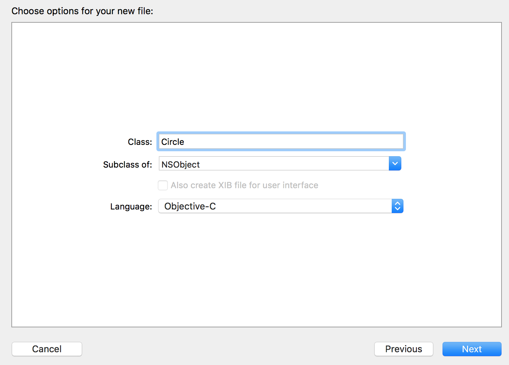Click the XIB file for user interface label text
The height and width of the screenshot is (365, 509).
tap(244, 185)
